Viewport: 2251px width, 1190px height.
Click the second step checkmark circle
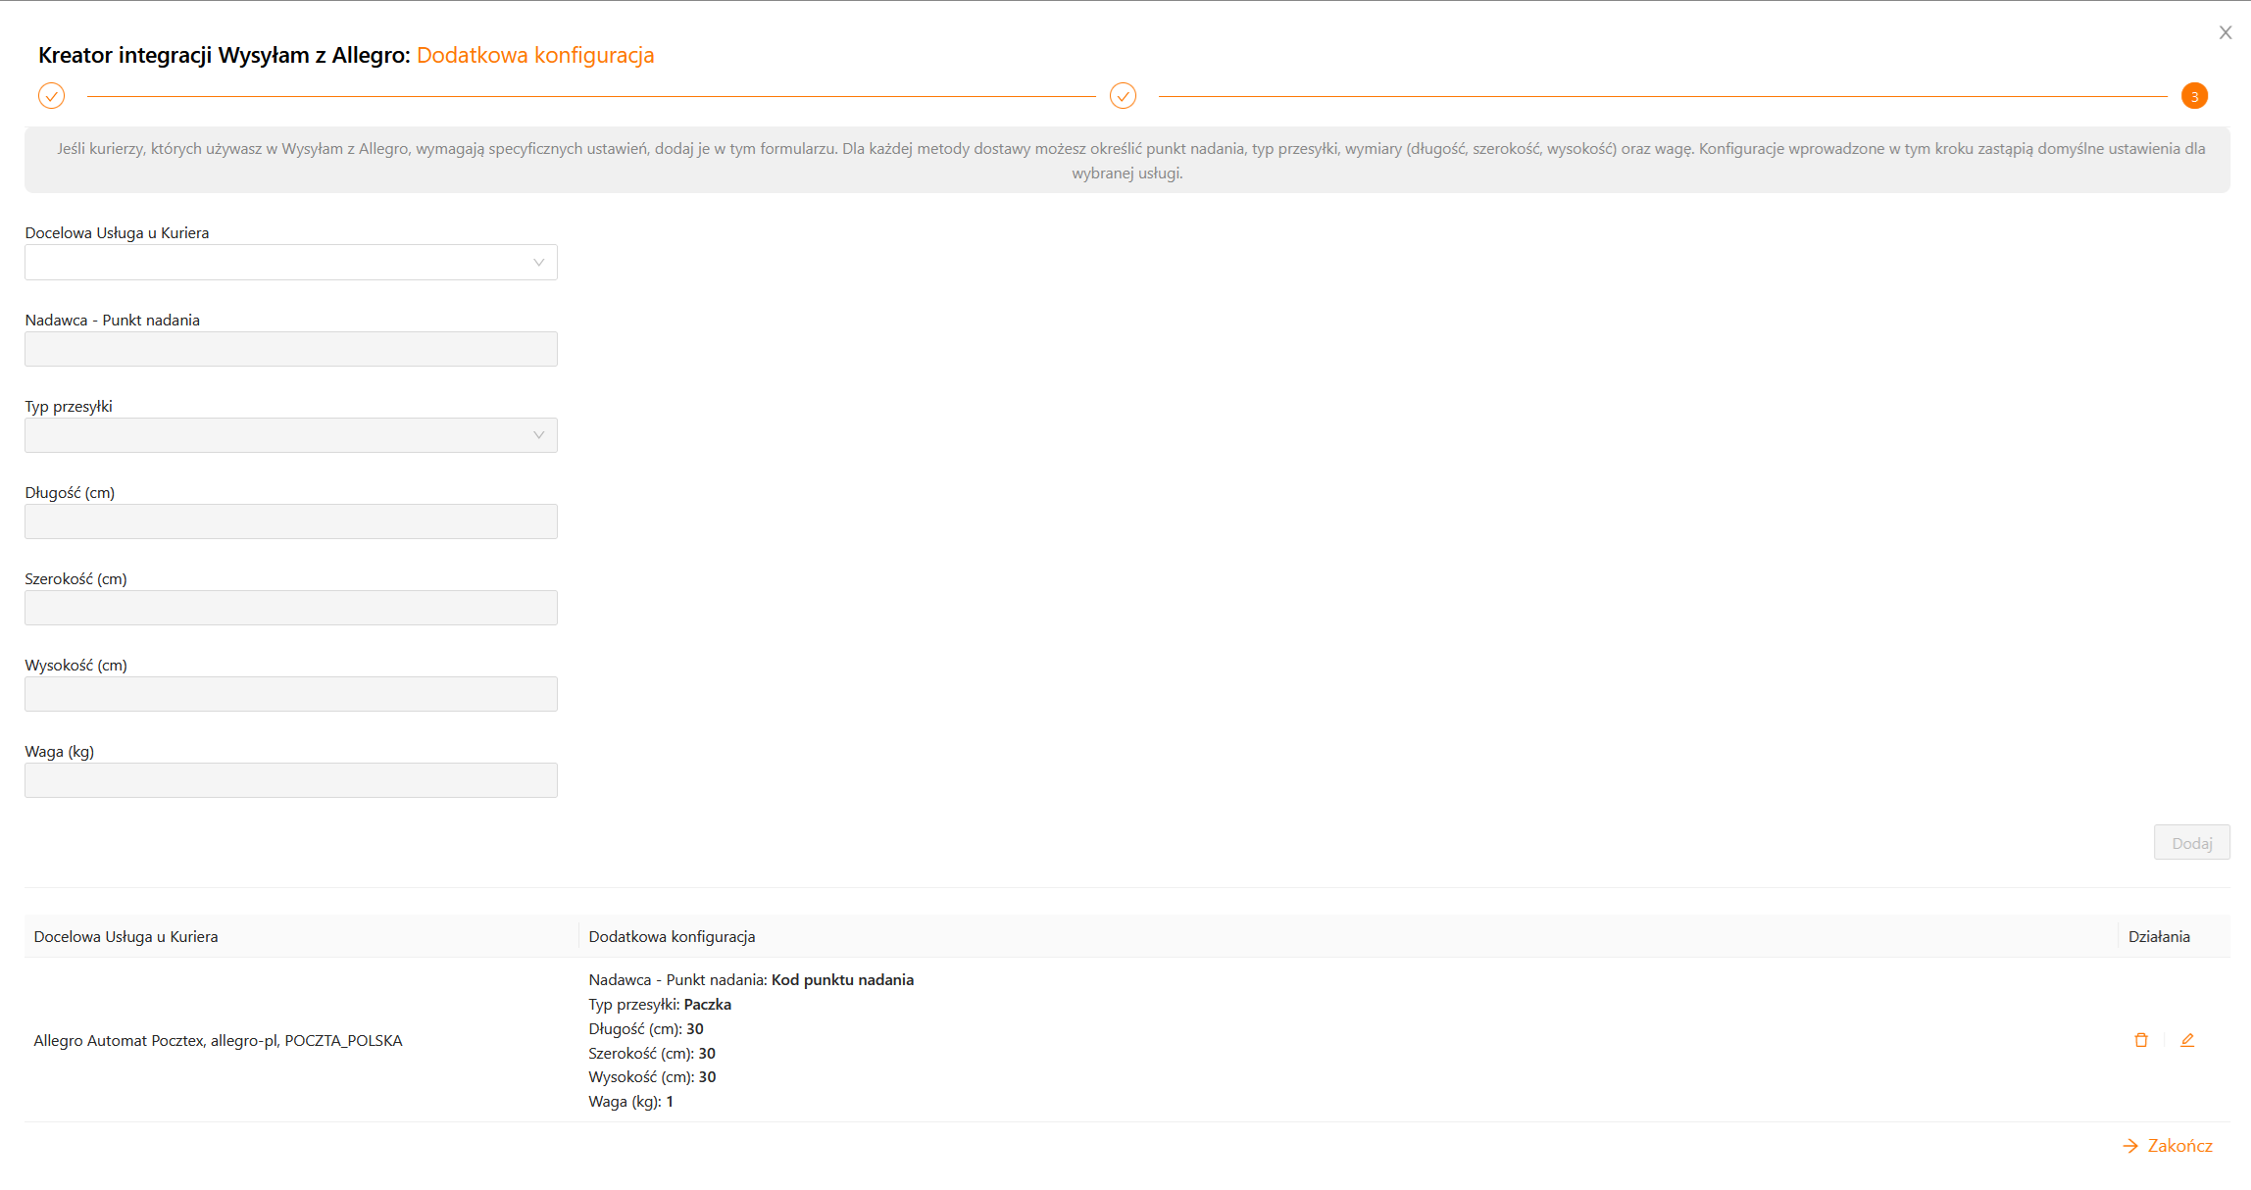click(1123, 96)
